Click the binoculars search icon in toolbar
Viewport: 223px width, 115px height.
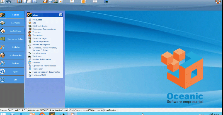(9, 2)
